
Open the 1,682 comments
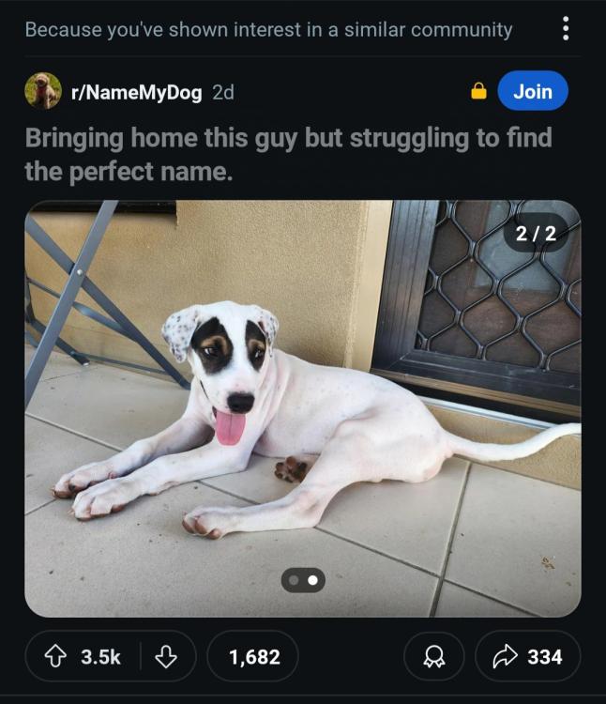253,657
